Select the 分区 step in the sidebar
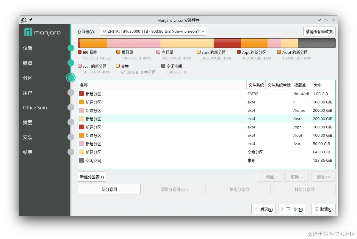This screenshot has width=357, height=239. pyautogui.click(x=27, y=78)
